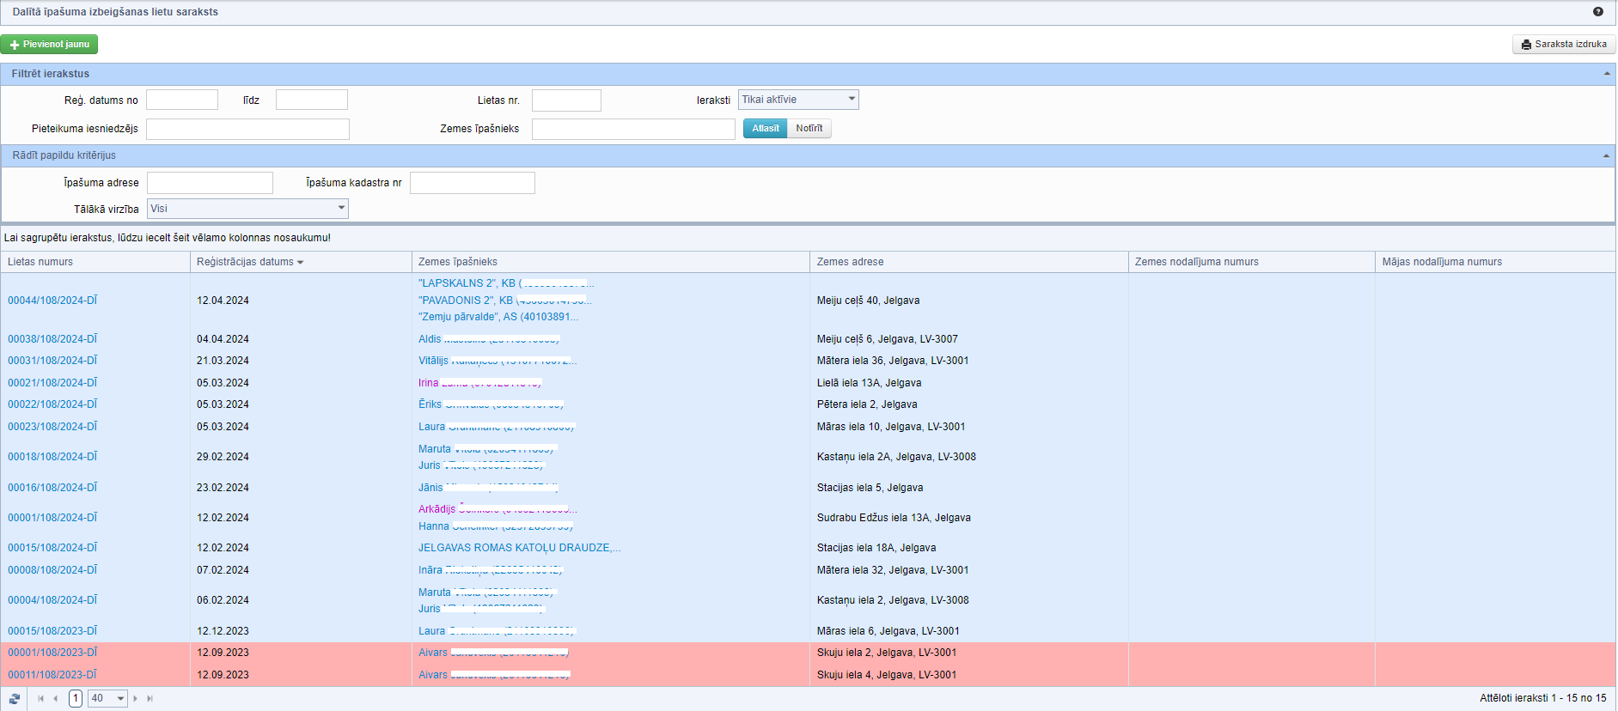Open owner Irina link
Image resolution: width=1618 pixels, height=711 pixels.
click(480, 383)
